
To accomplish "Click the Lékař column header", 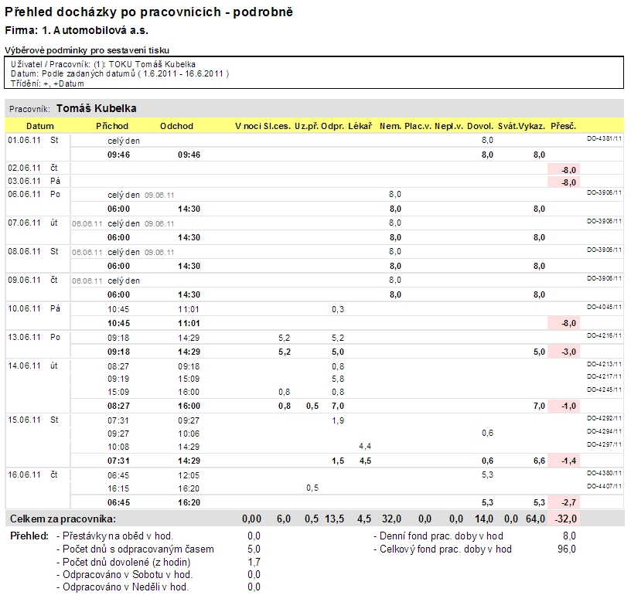I will tap(360, 126).
